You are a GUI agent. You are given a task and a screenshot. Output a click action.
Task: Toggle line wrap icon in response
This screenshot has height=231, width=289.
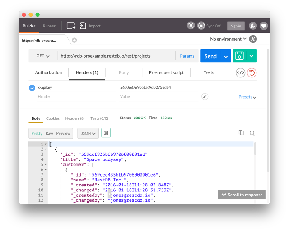coord(106,133)
